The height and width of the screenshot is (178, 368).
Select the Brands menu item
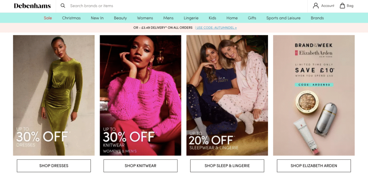317,18
